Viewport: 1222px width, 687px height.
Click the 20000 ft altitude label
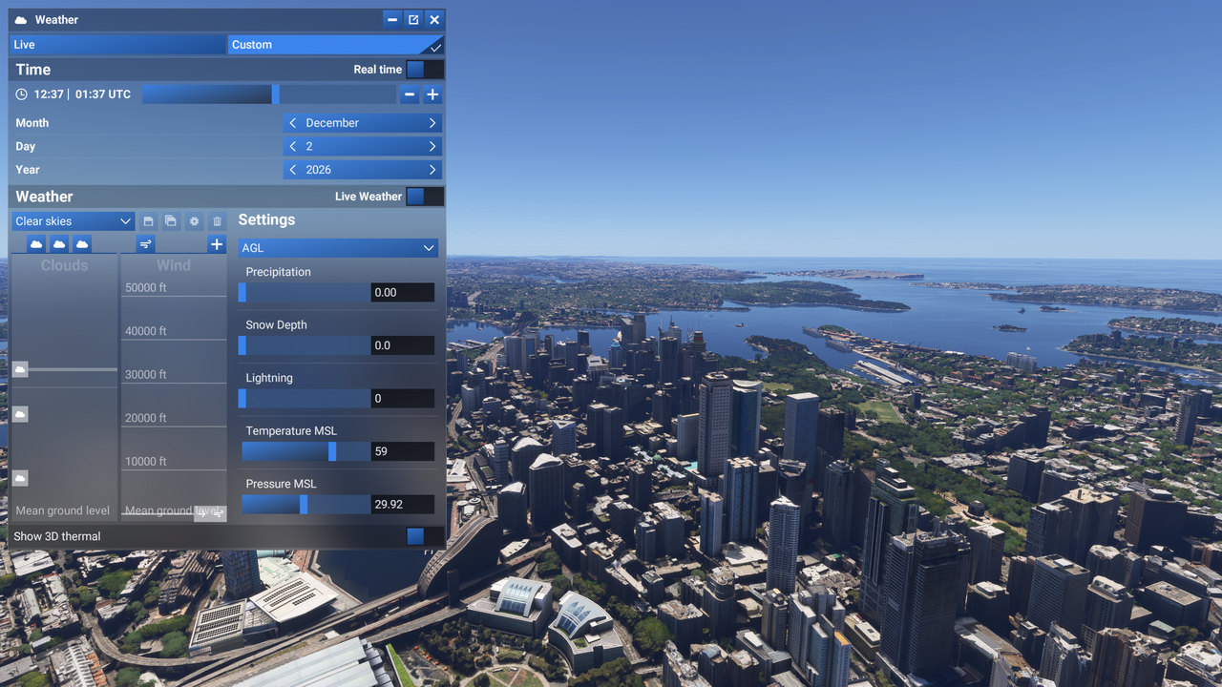tap(146, 418)
